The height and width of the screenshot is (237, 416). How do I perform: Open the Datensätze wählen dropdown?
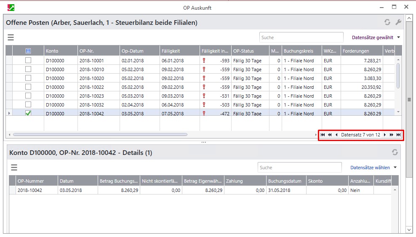coord(395,168)
